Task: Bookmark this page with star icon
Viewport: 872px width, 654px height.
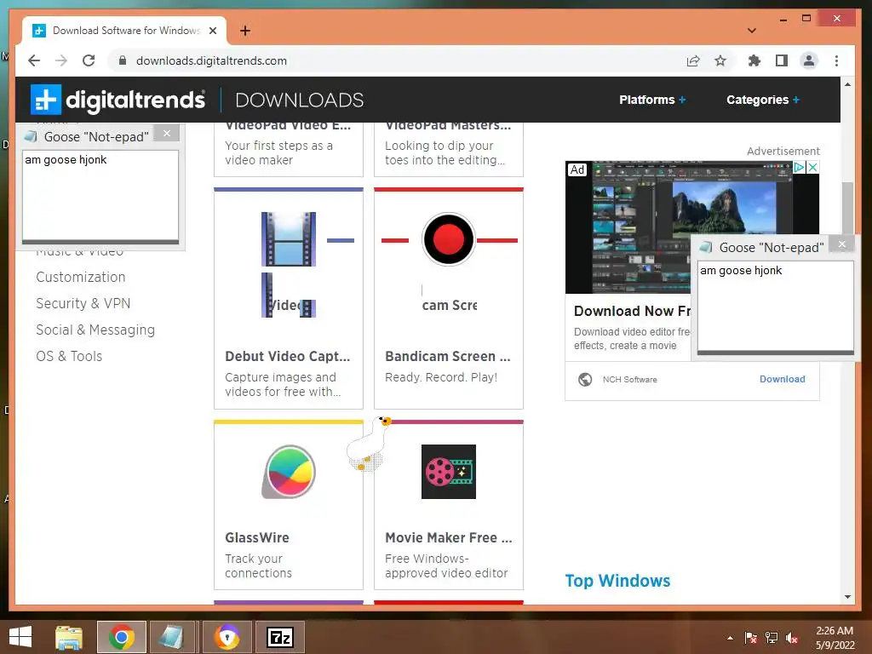Action: (720, 60)
